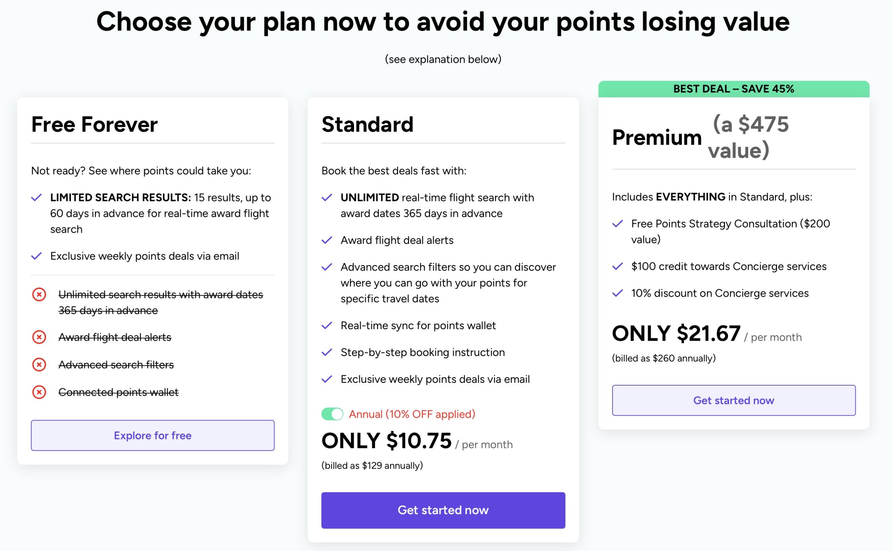Click the checkmark beside 10% discount on Concierge
893x551 pixels.
[x=618, y=293]
